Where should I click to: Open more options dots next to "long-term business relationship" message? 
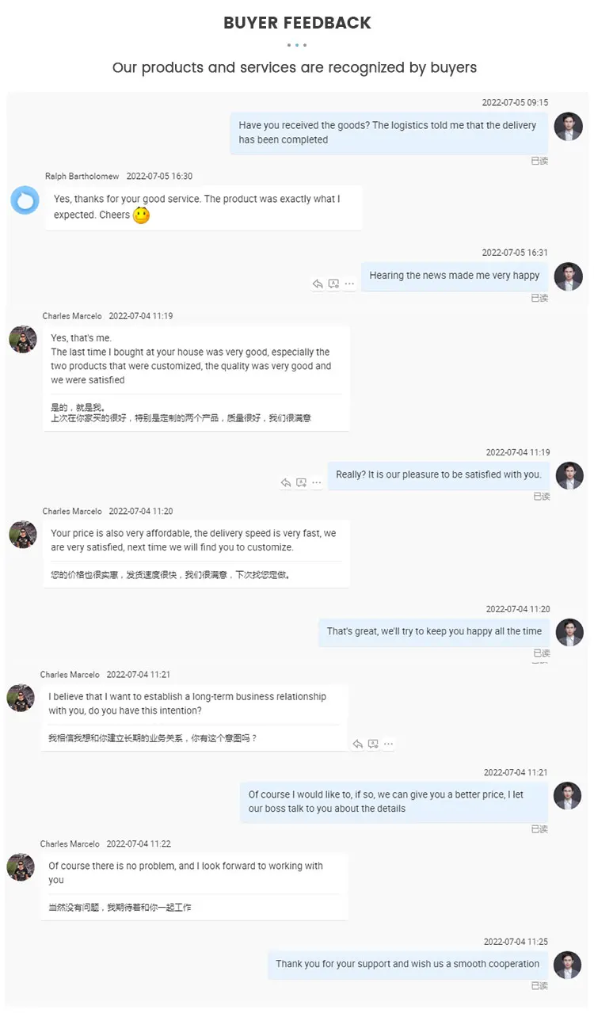coord(388,745)
